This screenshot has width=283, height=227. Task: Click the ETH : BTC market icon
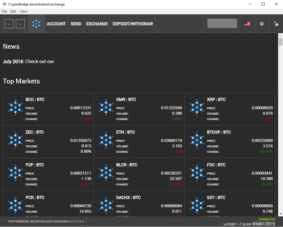pos(106,140)
